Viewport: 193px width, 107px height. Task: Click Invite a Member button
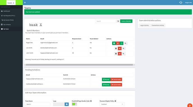(x=126, y=21)
